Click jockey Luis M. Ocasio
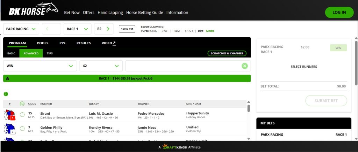The height and width of the screenshot is (152, 358). [x=101, y=114]
